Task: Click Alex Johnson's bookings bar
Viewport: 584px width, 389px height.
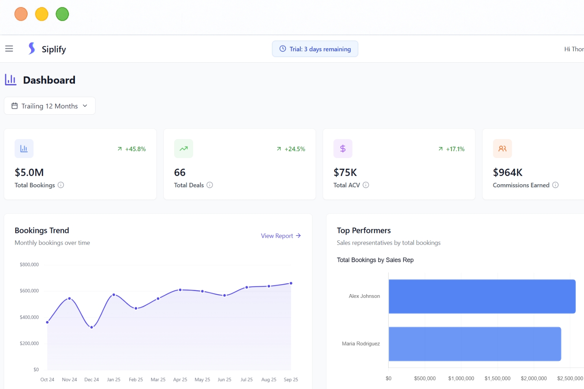Action: (x=482, y=296)
